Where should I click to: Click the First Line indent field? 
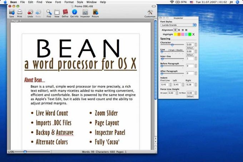click(165, 85)
